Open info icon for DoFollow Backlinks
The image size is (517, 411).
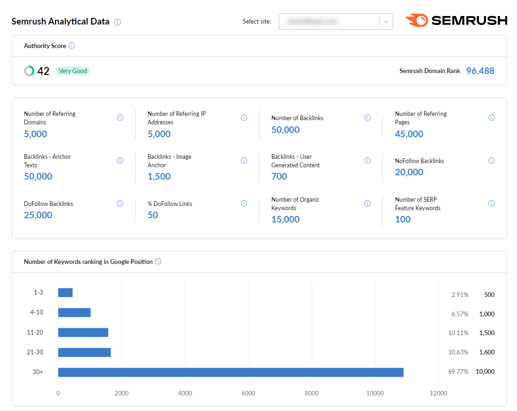[x=120, y=204]
